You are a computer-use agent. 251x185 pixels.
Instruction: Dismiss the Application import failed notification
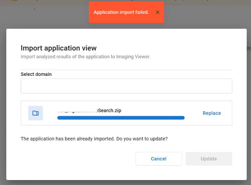point(157,12)
